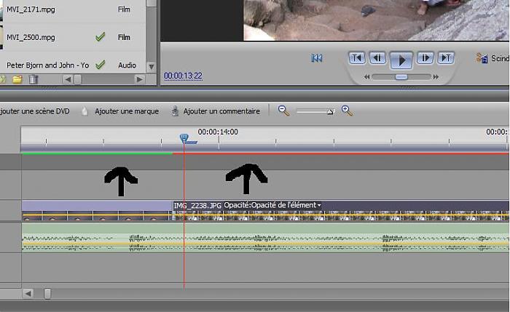Click the shuttle slider under the playback buttons
The width and height of the screenshot is (510, 312).
tap(401, 76)
